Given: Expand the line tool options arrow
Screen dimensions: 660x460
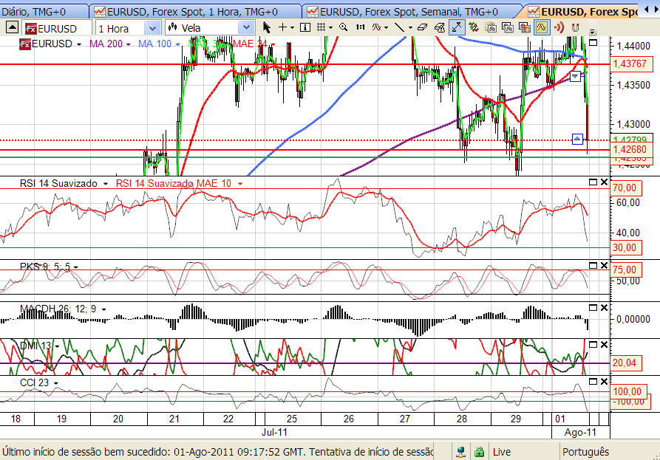Looking at the screenshot, I should pyautogui.click(x=410, y=28).
